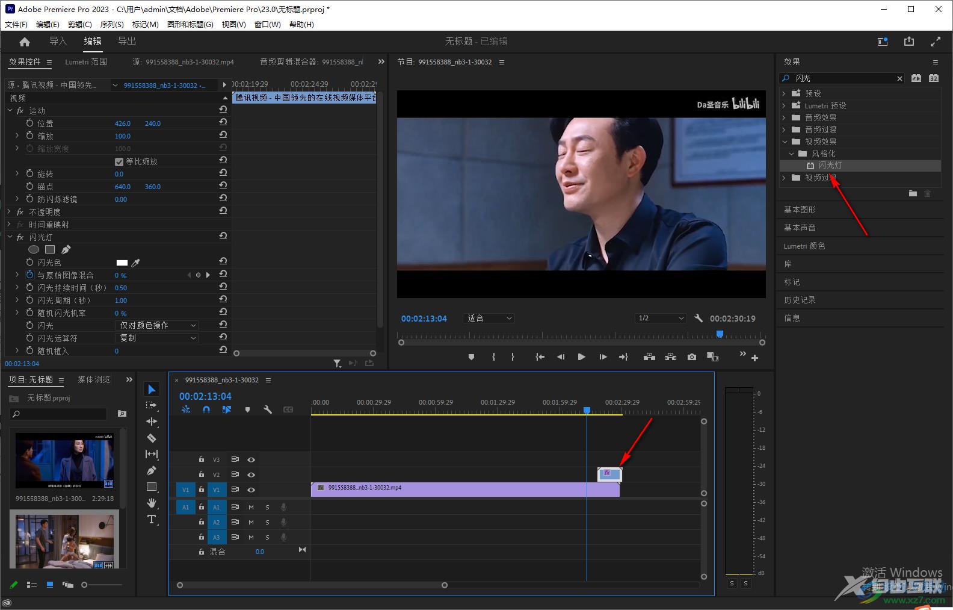Screen dimensions: 953x610
Task: Toggle full screen video mode icon
Action: coord(936,42)
